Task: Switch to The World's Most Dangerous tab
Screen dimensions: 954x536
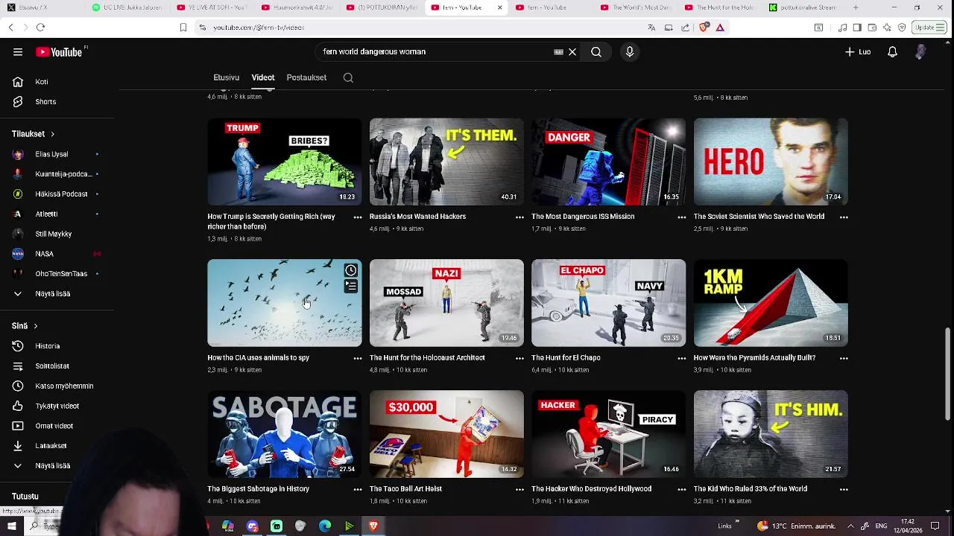Action: click(x=635, y=7)
